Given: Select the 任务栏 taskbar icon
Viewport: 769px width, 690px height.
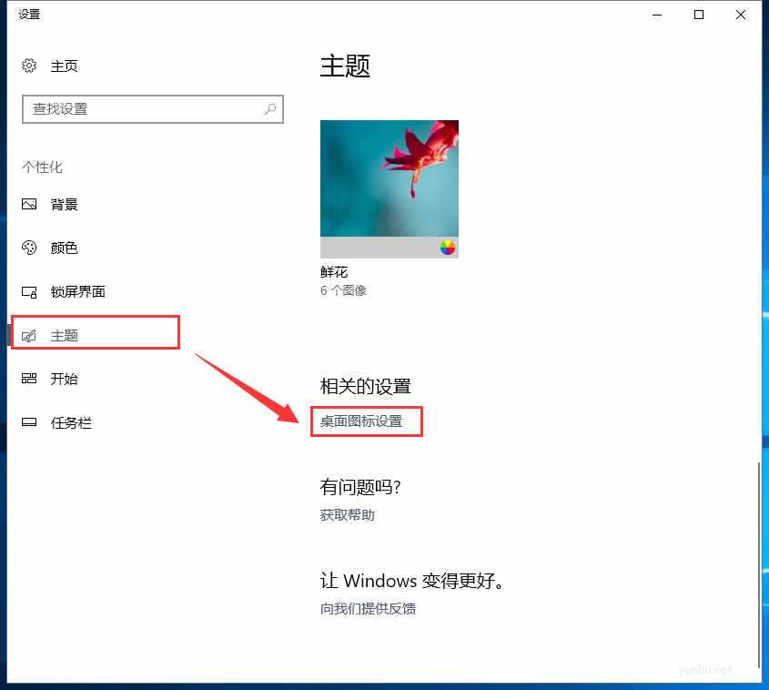Looking at the screenshot, I should coord(29,422).
